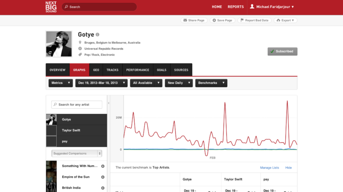Open the Metrics dropdown
The image size is (343, 192).
click(x=60, y=83)
